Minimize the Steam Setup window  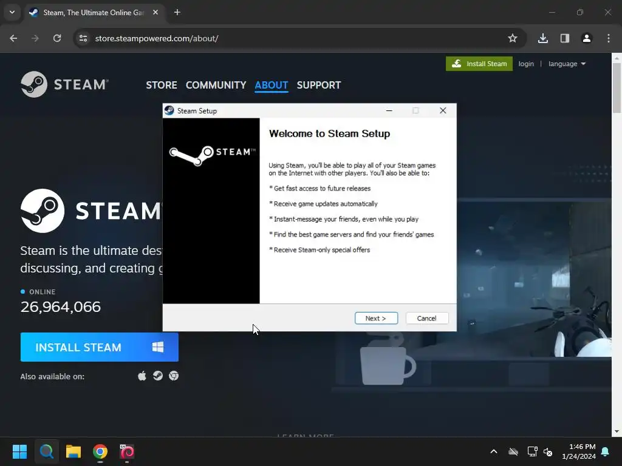(x=389, y=110)
